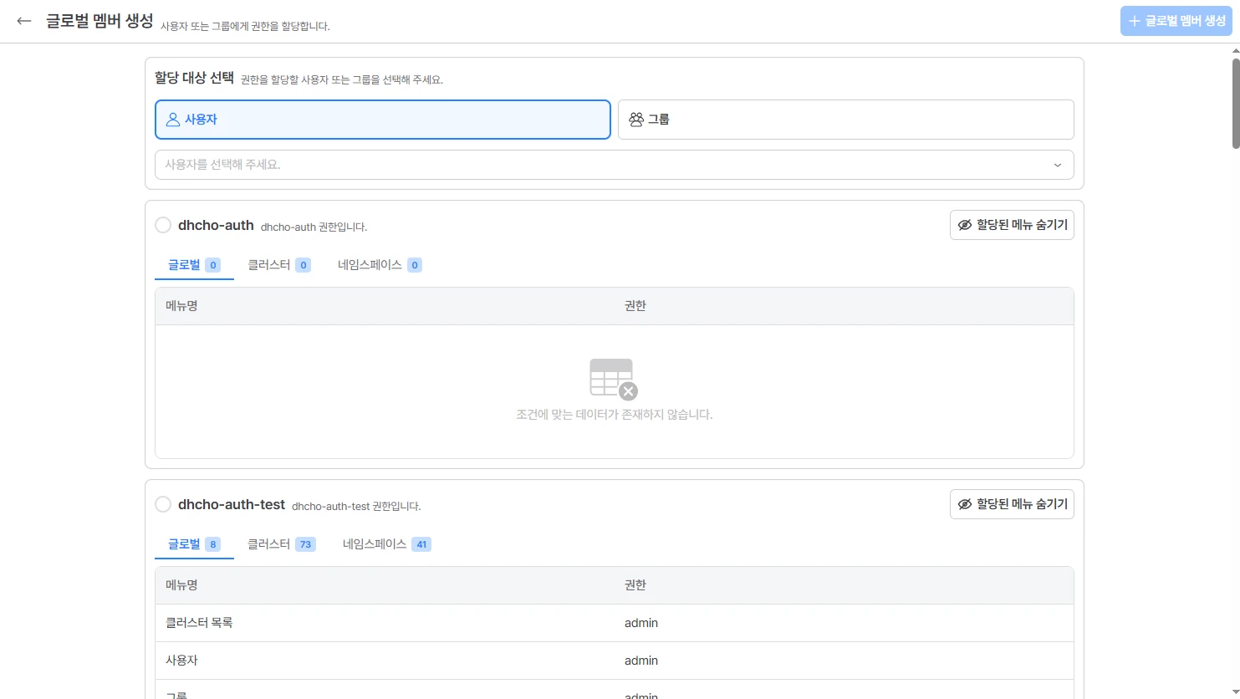This screenshot has width=1240, height=699.
Task: Select the 그룹 target option
Action: click(x=845, y=120)
